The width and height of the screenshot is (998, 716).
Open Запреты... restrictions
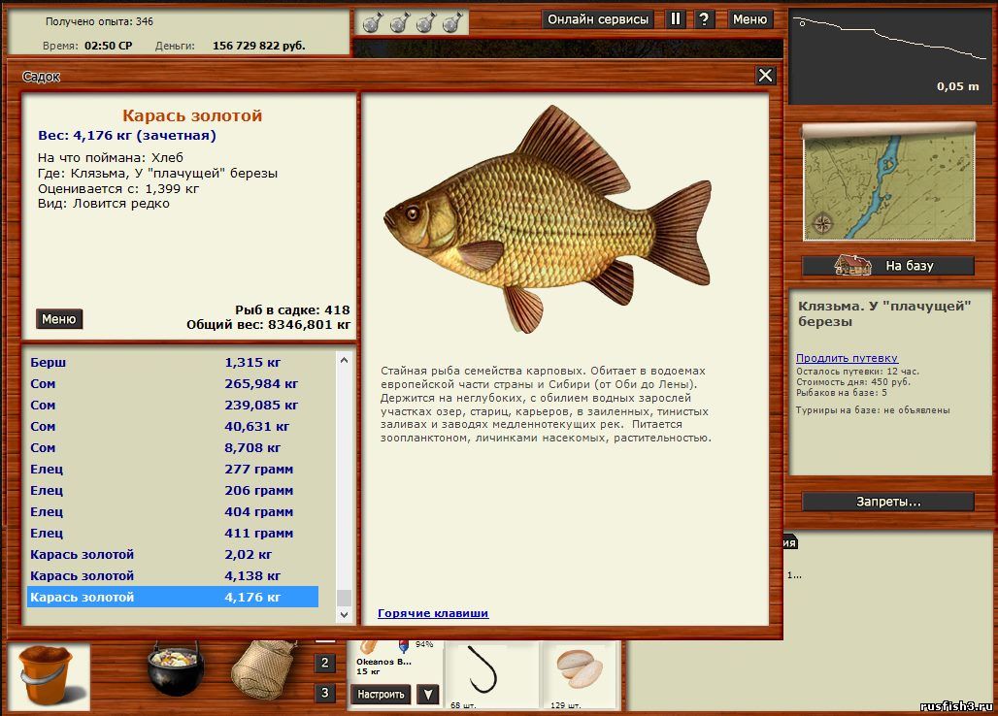pyautogui.click(x=888, y=501)
